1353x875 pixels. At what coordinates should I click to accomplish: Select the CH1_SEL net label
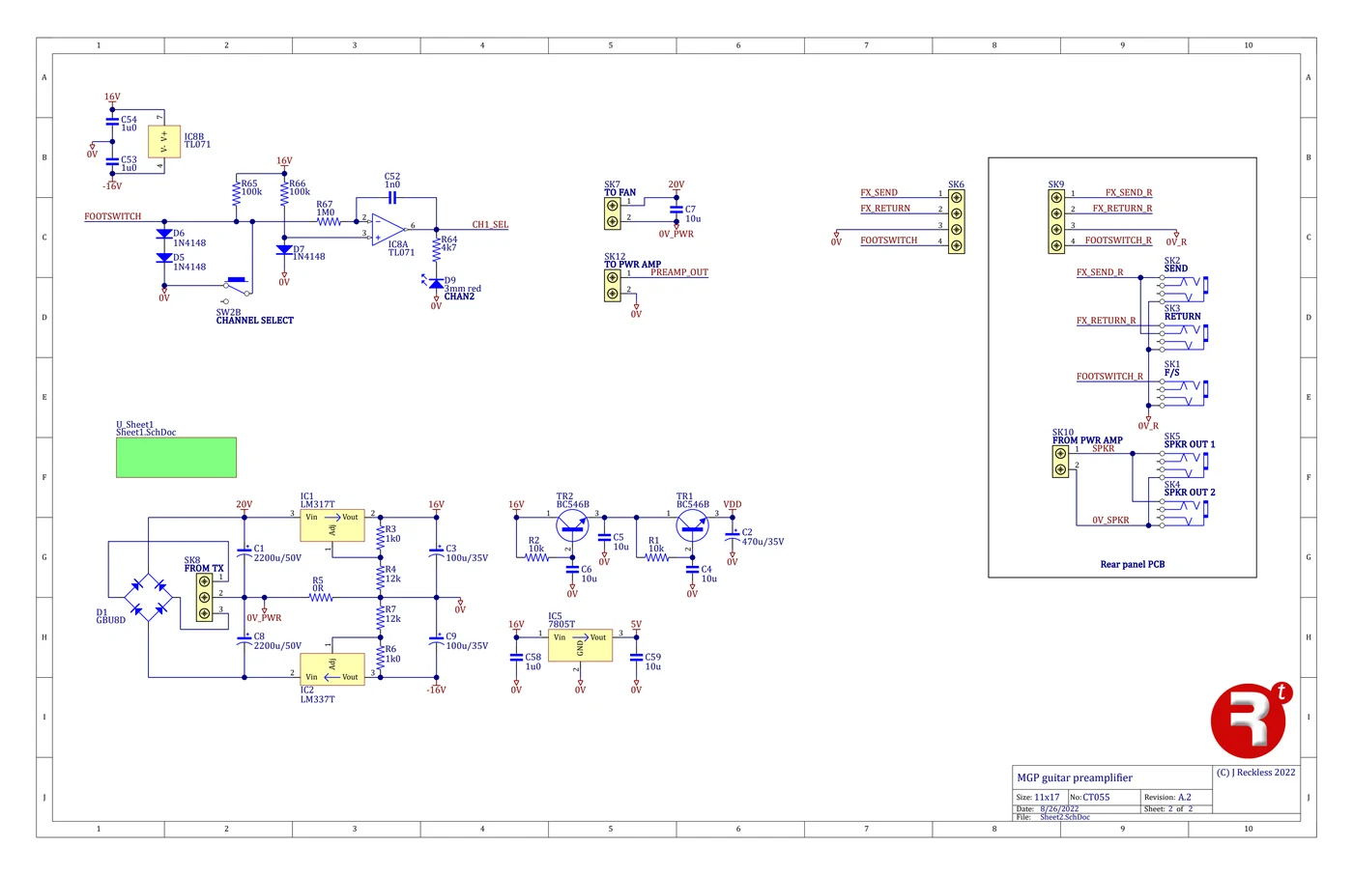(x=490, y=225)
